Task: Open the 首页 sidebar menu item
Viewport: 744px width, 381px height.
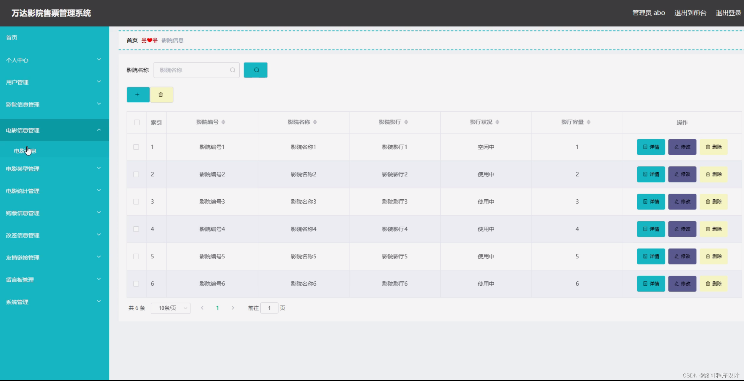Action: pos(12,38)
